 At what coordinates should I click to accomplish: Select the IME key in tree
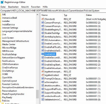pos(4,15)
